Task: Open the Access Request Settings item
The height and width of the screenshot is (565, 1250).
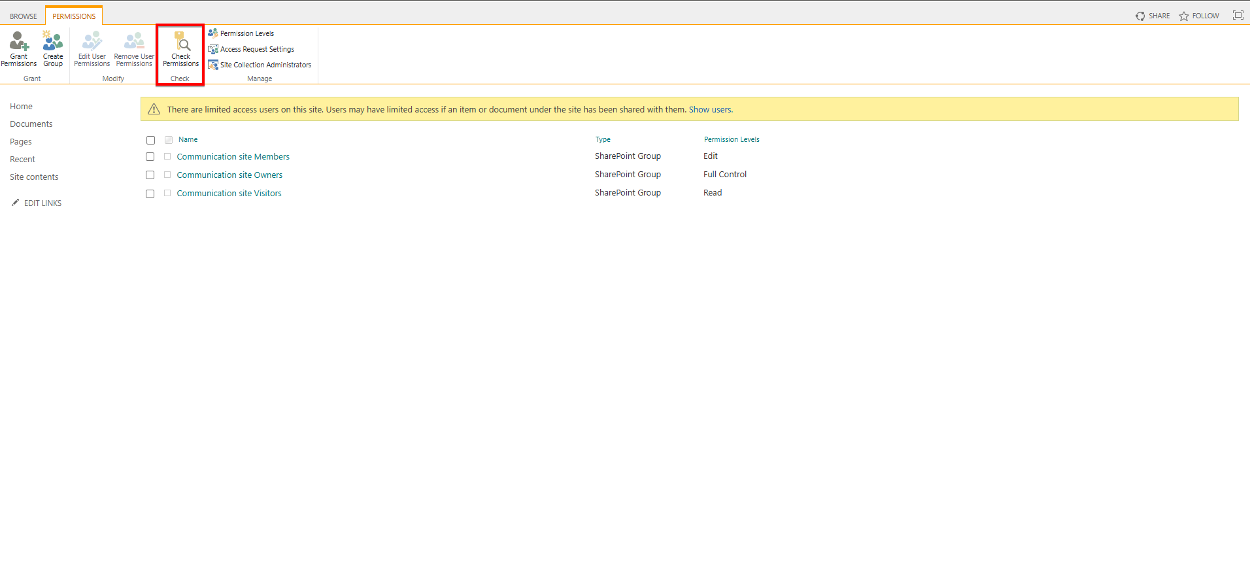Action: [x=251, y=49]
